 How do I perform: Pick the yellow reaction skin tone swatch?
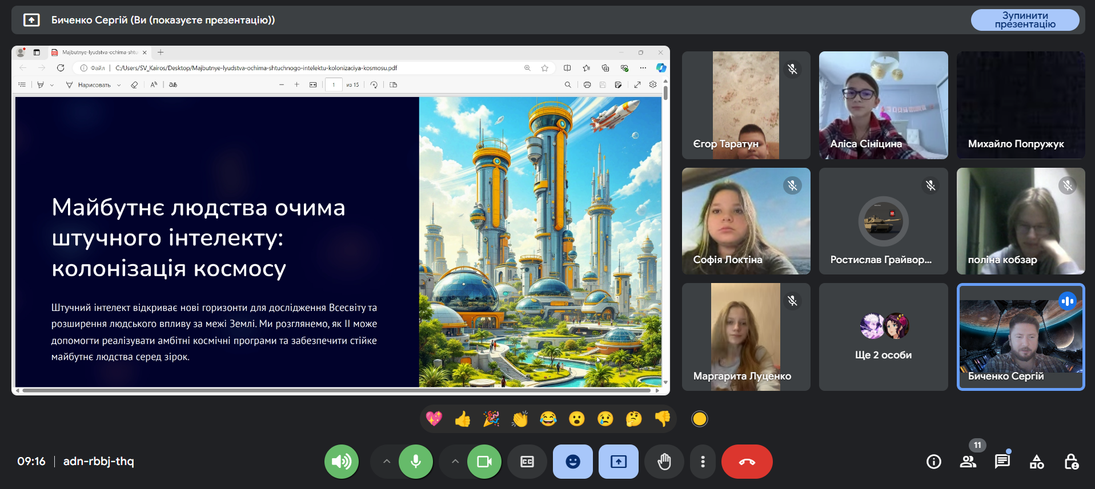tap(700, 419)
